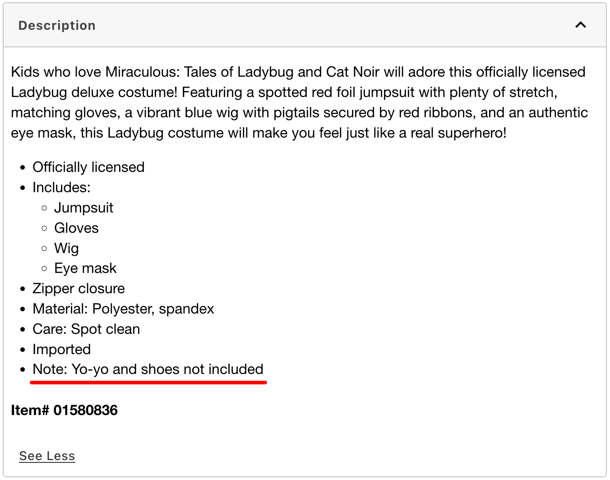Click the Item# 01580836 text
The height and width of the screenshot is (480, 610).
coord(64,410)
